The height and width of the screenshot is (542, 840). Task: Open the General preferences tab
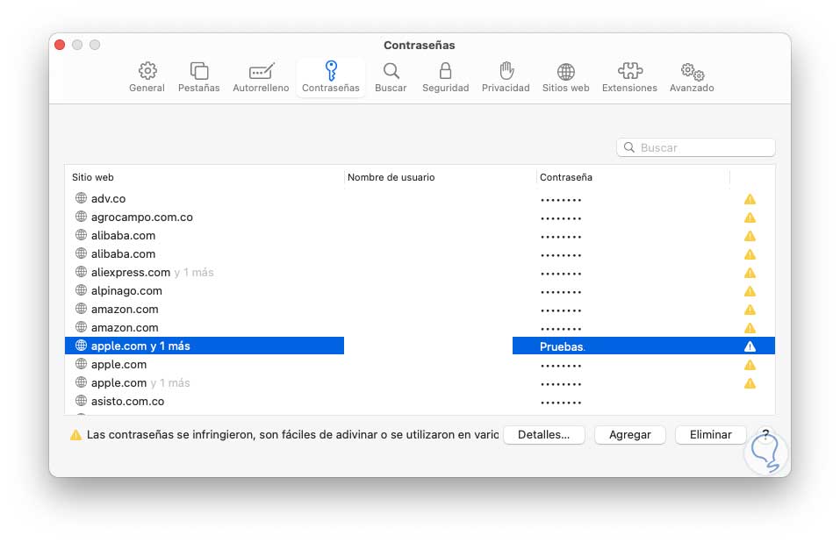147,77
